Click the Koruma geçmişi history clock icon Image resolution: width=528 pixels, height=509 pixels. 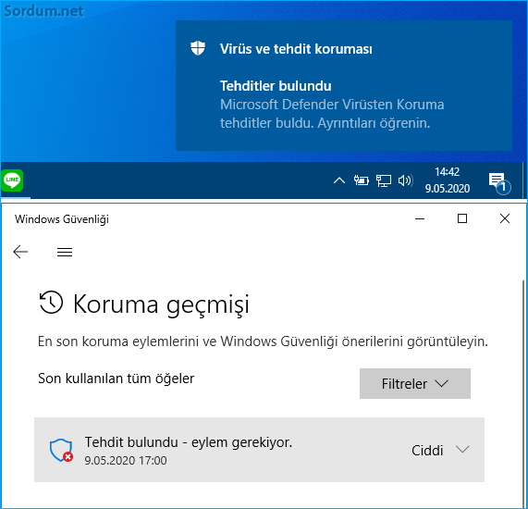51,303
